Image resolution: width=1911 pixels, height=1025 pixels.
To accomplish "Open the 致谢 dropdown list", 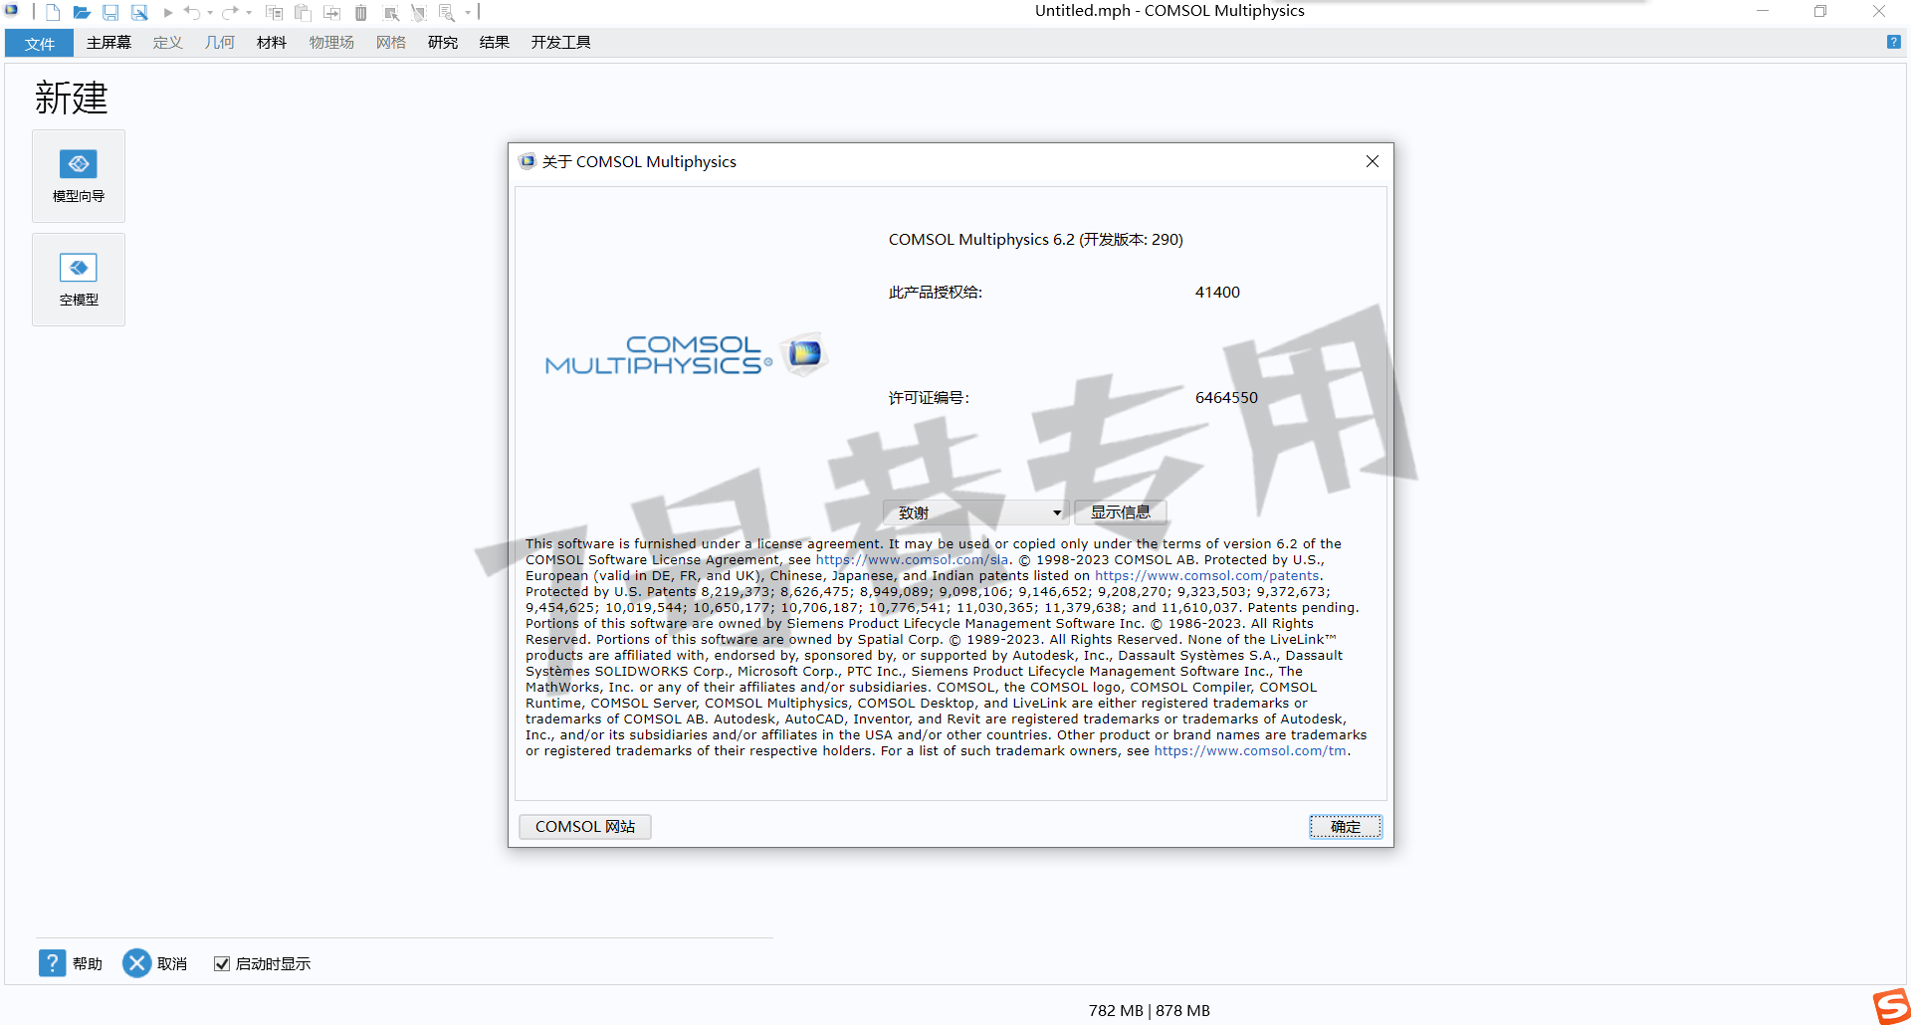I will [x=976, y=512].
